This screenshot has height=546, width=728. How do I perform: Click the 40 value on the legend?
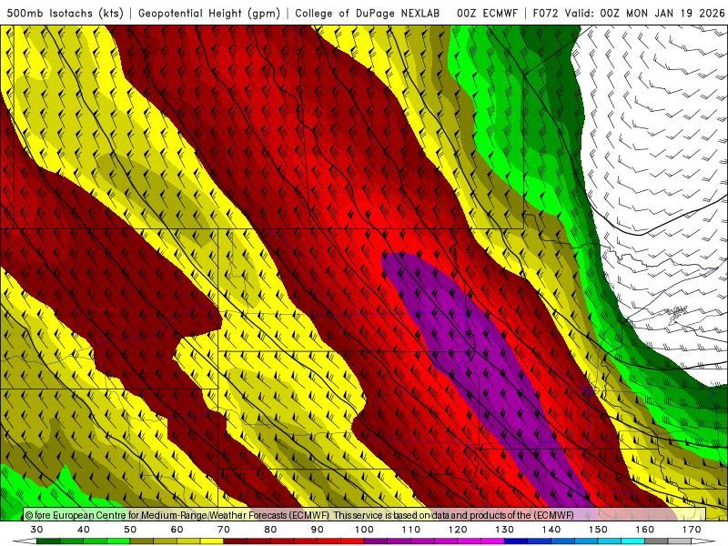pos(84,530)
